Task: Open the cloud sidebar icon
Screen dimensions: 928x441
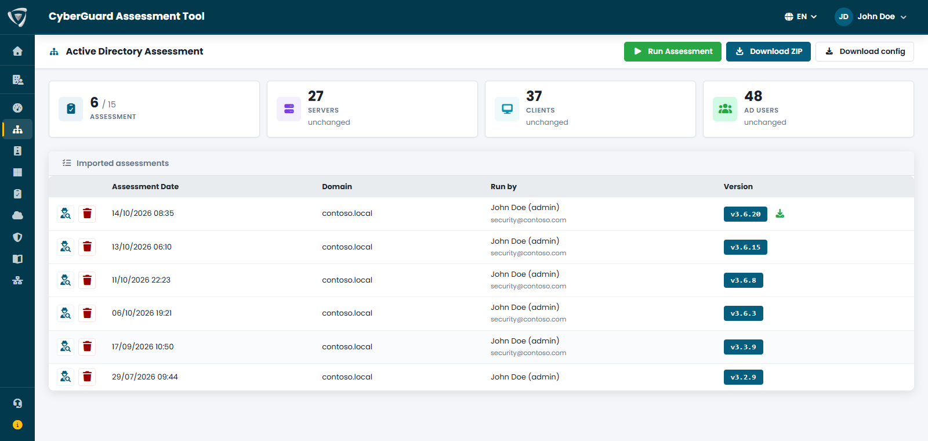Action: (x=17, y=215)
